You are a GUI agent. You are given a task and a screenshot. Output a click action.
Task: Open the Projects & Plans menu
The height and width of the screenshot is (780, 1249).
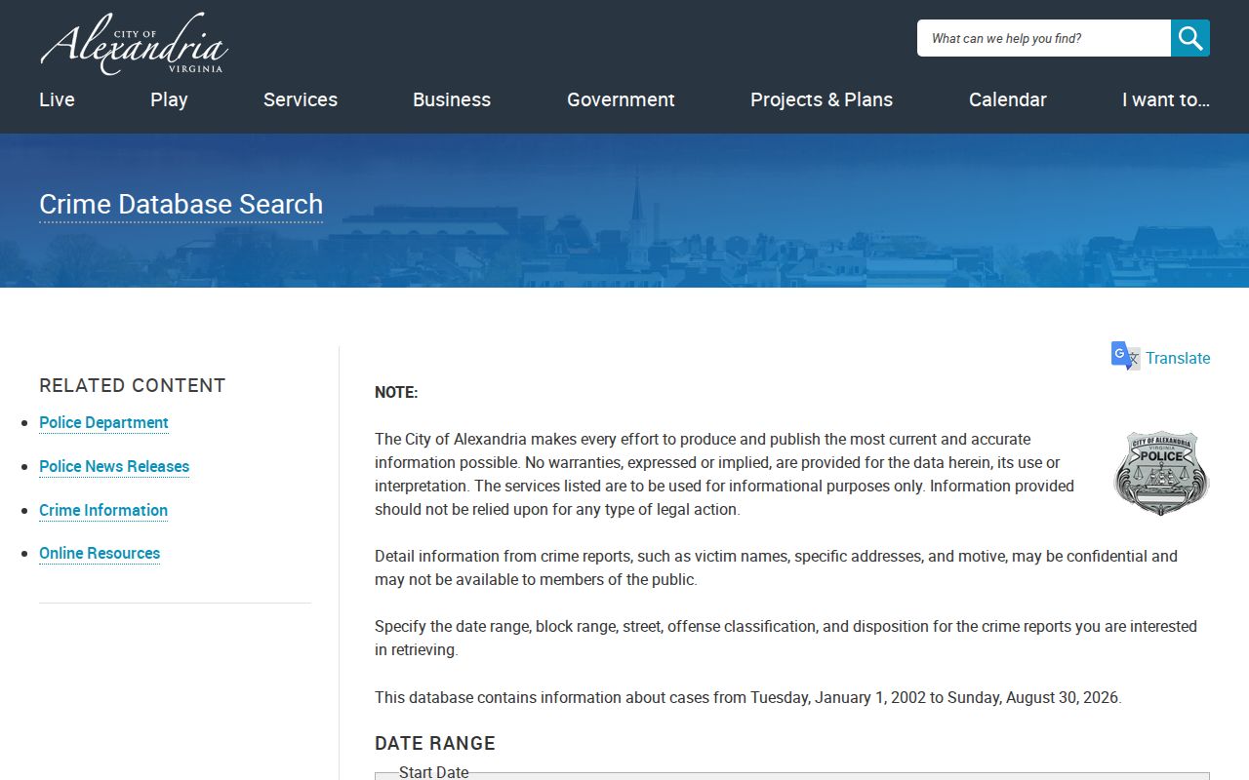point(822,99)
